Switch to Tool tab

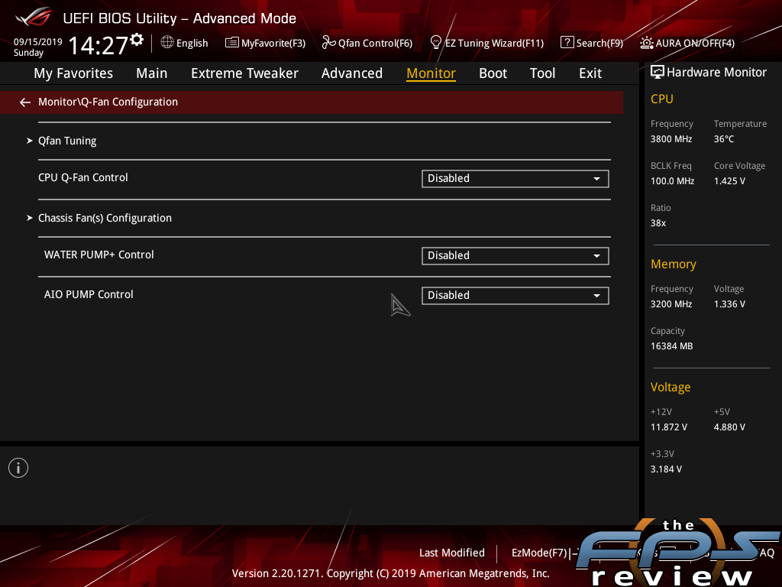pyautogui.click(x=542, y=73)
